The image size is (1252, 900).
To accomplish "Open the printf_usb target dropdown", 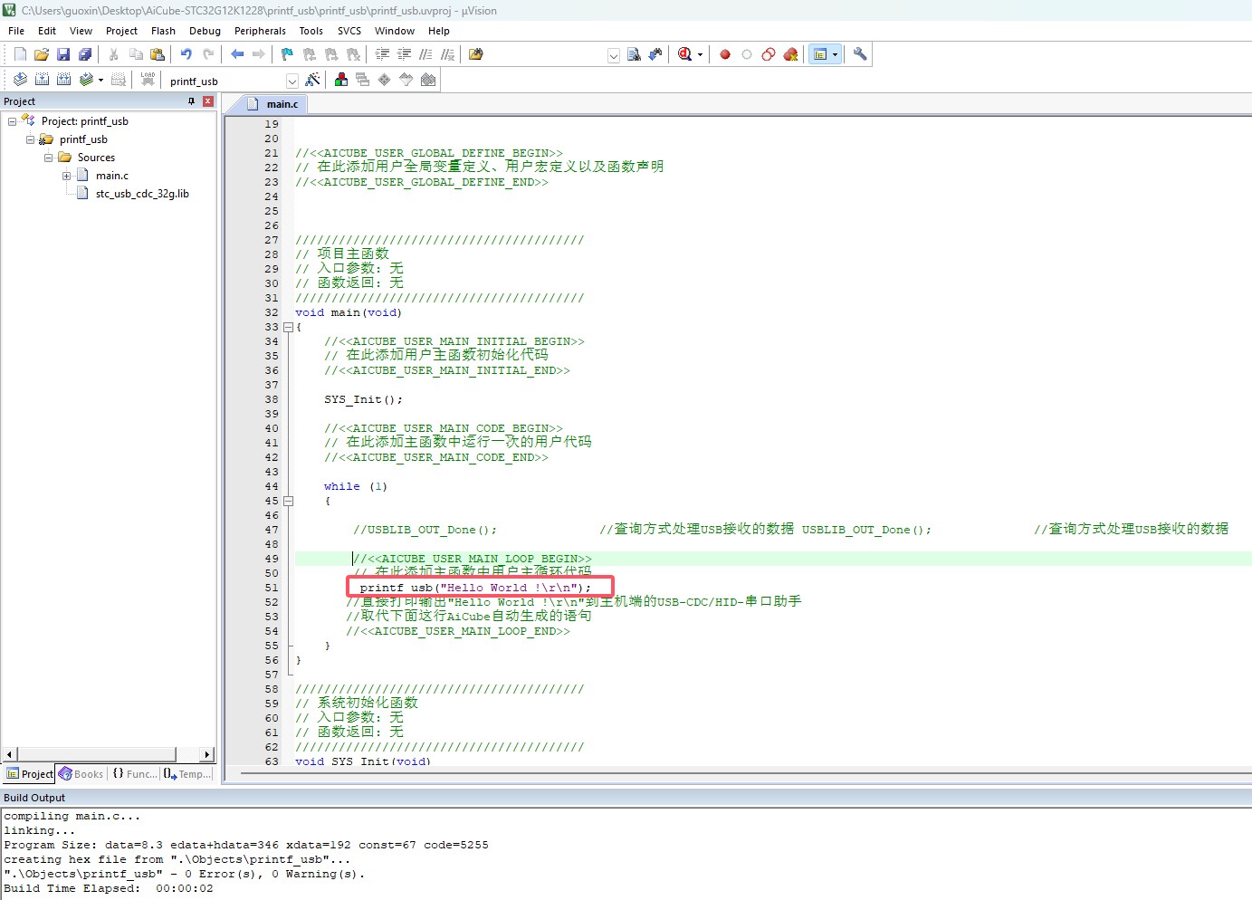I will coord(291,81).
